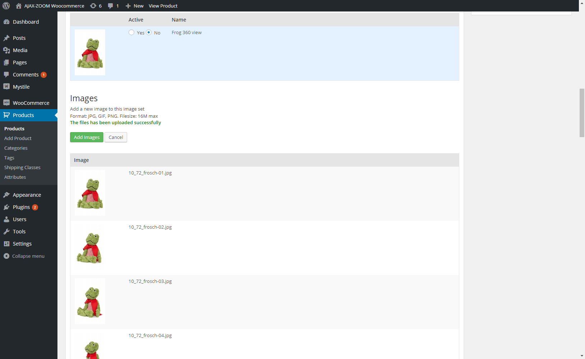This screenshot has width=585, height=359.
Task: Click the Frog 360 view thumbnail
Action: (x=90, y=52)
